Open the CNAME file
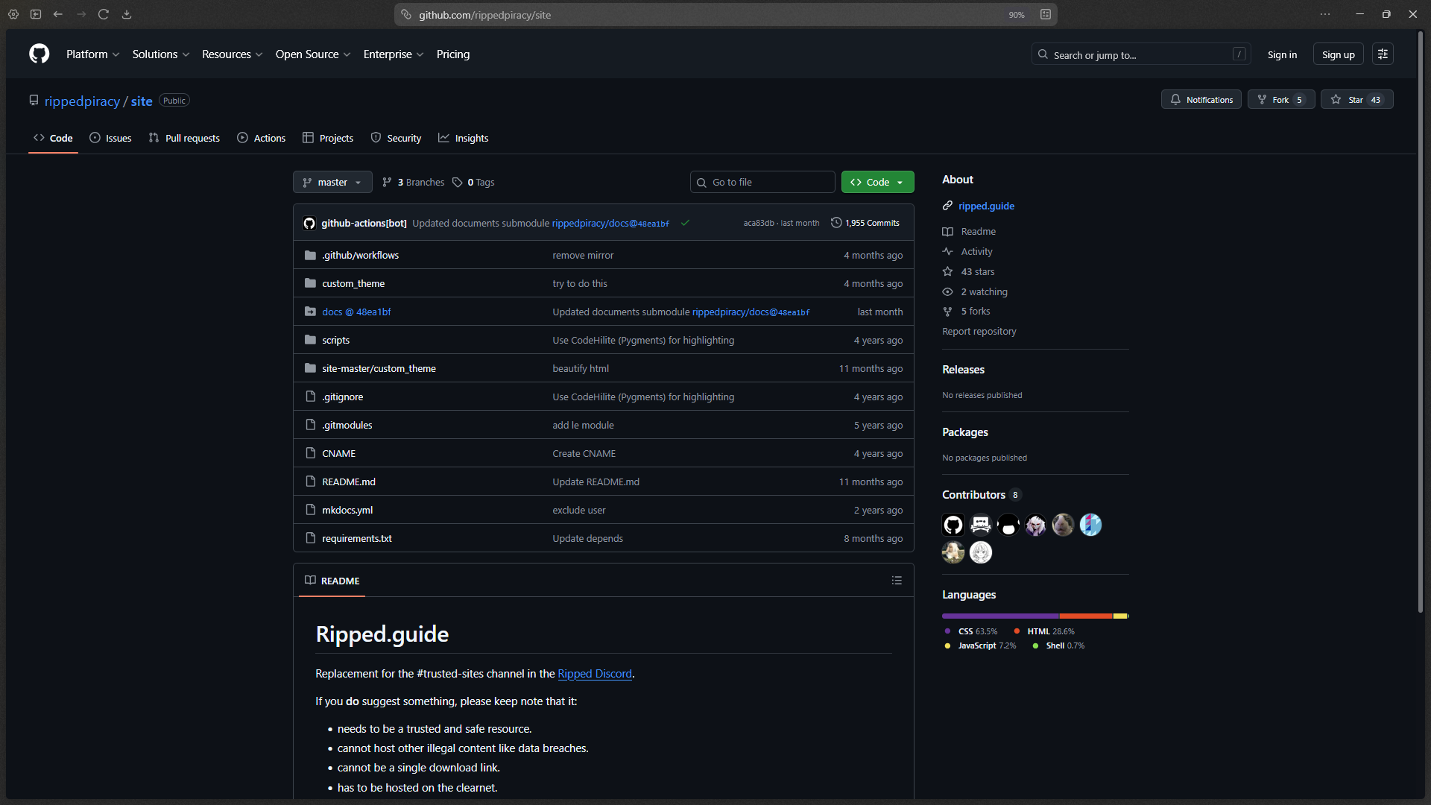The image size is (1431, 805). (338, 453)
